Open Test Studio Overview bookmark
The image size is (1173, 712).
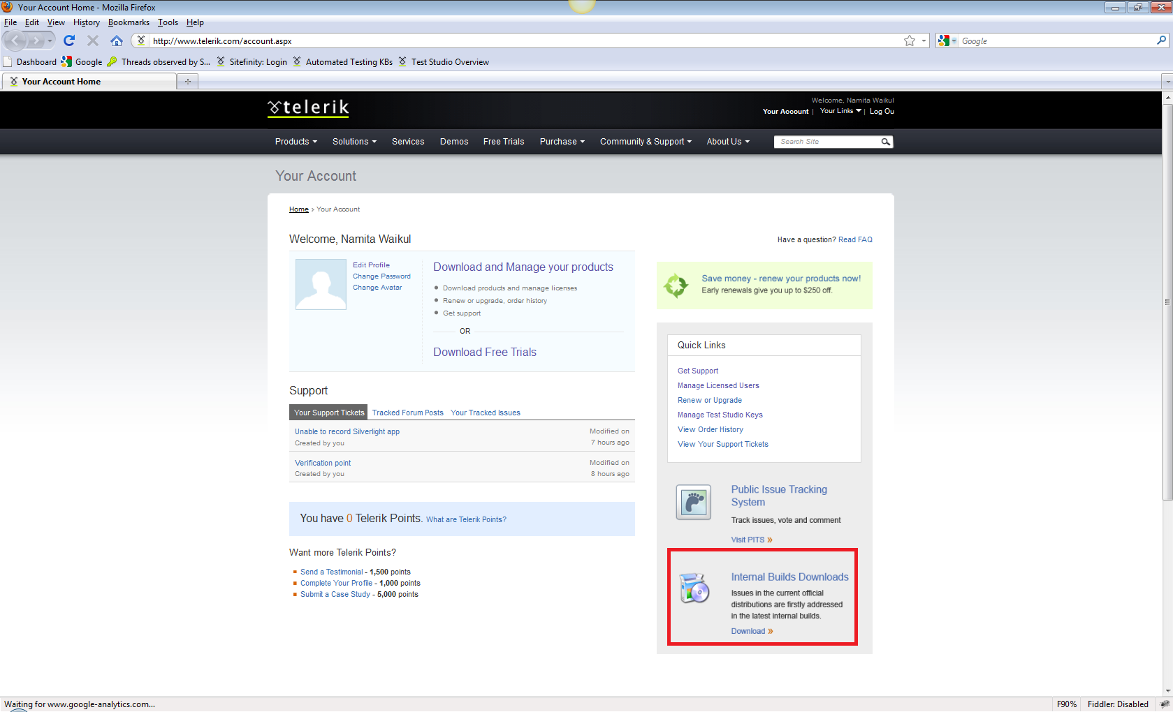click(x=444, y=61)
